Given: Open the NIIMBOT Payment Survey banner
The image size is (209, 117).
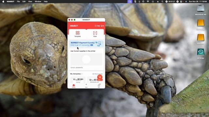Looking at the screenshot, I should (x=86, y=44).
